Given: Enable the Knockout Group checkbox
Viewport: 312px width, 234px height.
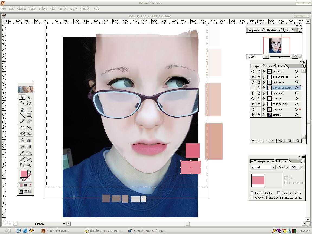Looking at the screenshot, I should tap(279, 193).
